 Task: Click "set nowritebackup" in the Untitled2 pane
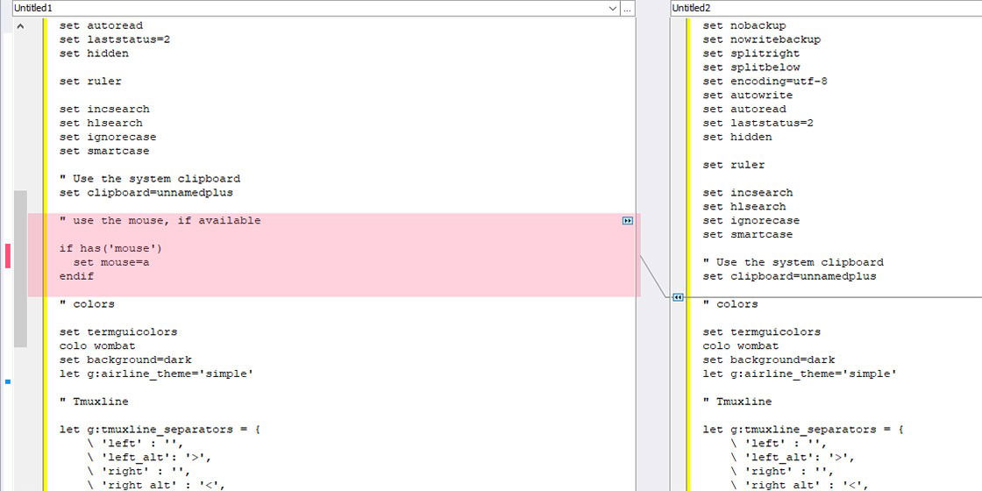pos(762,39)
